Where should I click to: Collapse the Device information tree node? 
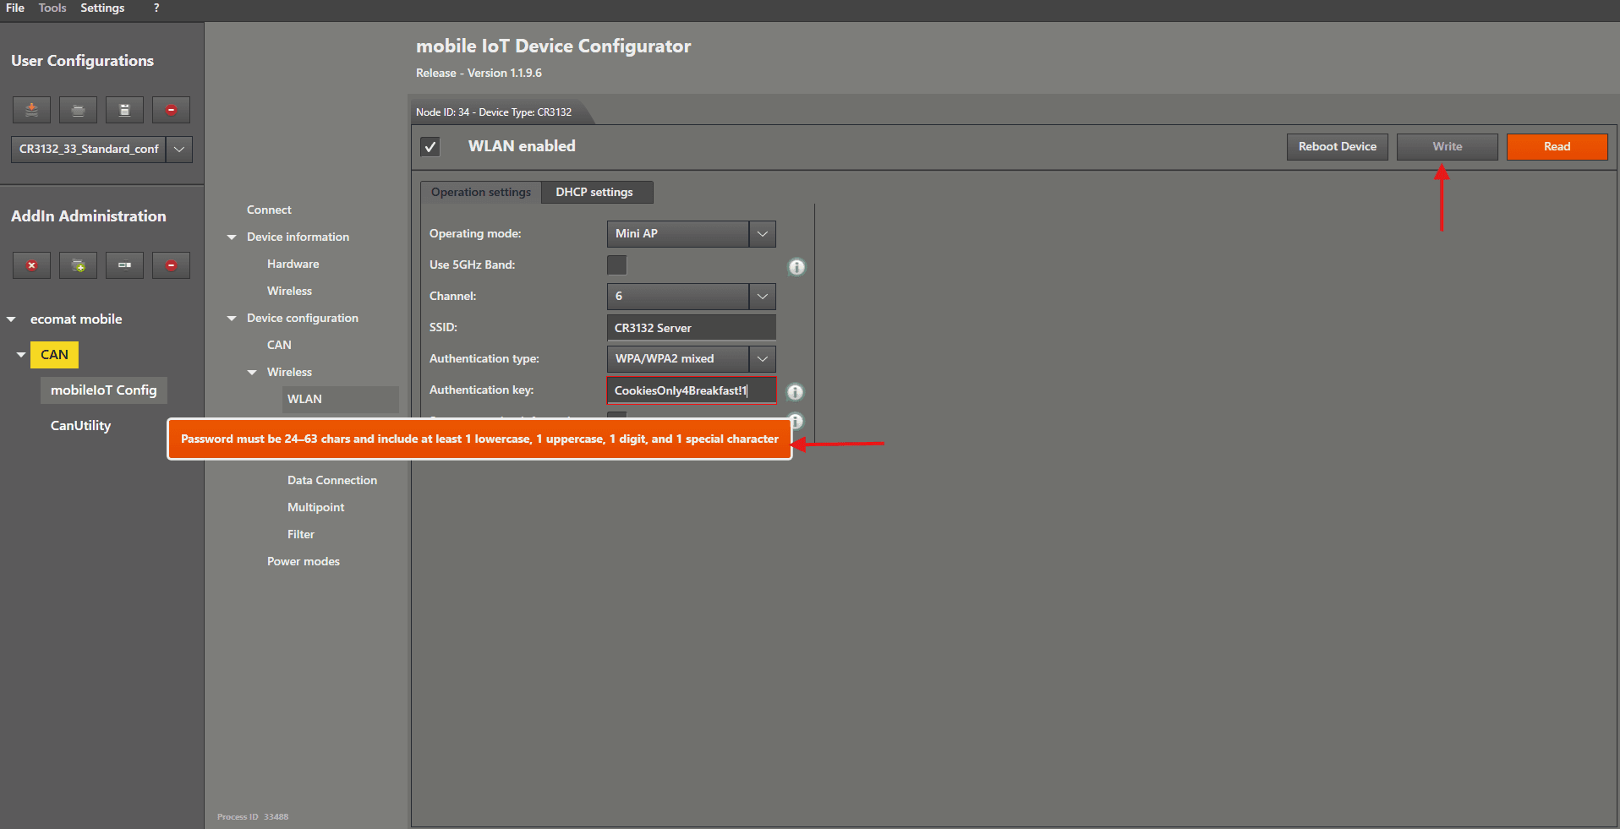point(232,237)
